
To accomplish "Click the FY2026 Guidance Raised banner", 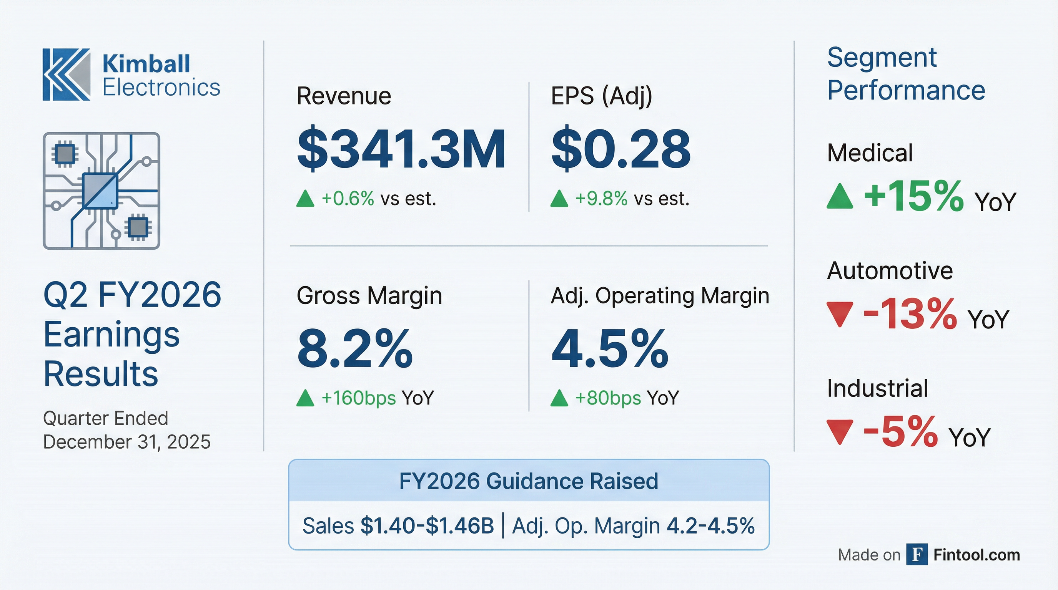I will click(529, 481).
